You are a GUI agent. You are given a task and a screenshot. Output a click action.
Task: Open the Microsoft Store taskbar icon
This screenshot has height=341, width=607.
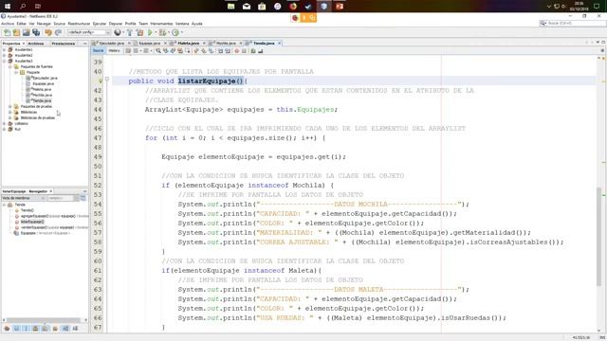(262, 7)
